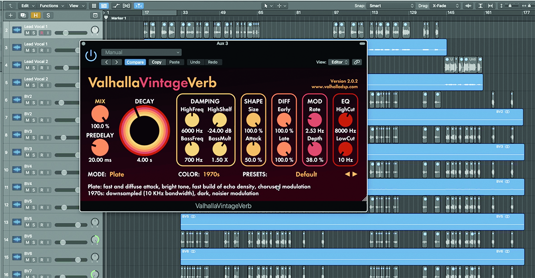Click the plugin link chain icon
Image resolution: width=535 pixels, height=278 pixels.
pyautogui.click(x=357, y=62)
